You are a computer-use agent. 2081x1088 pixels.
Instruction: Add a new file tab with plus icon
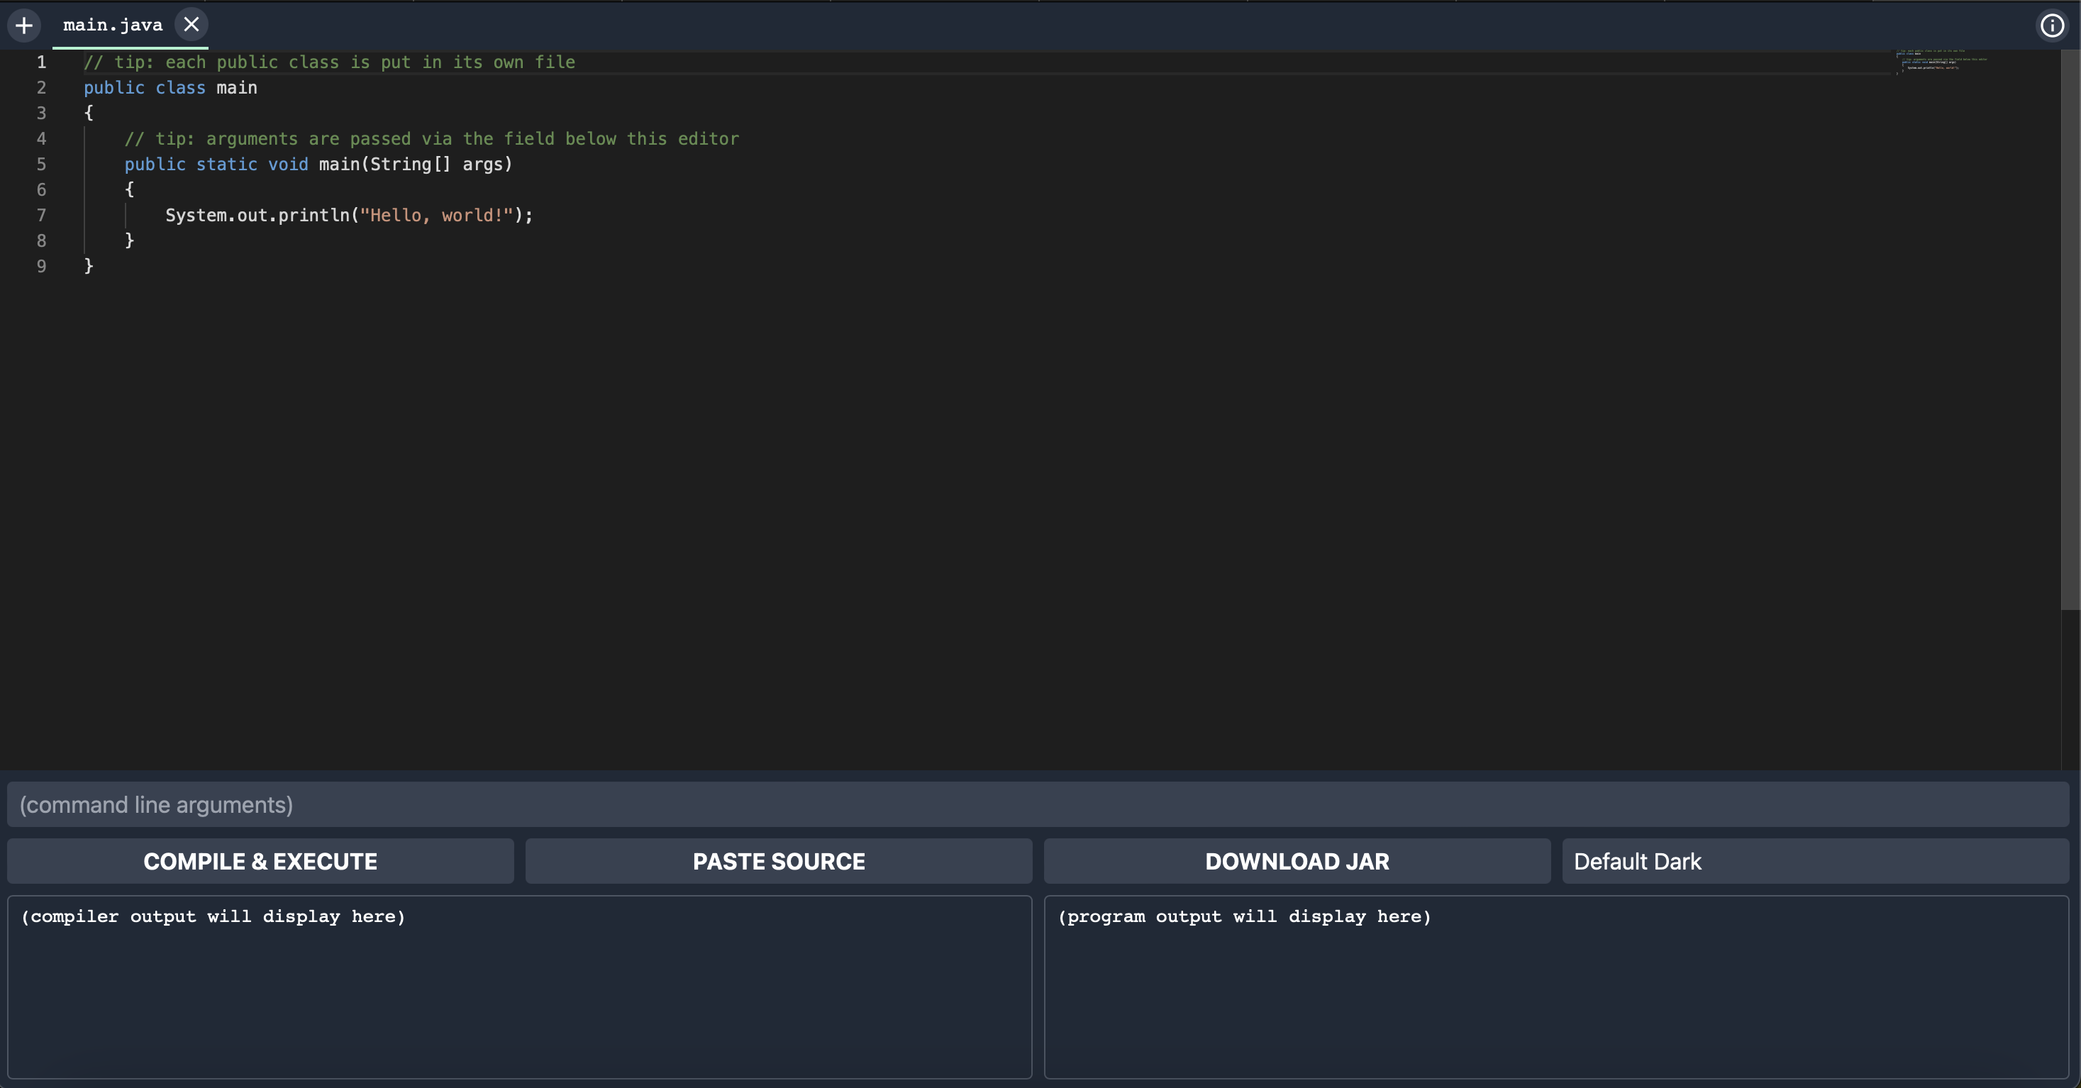click(x=24, y=25)
